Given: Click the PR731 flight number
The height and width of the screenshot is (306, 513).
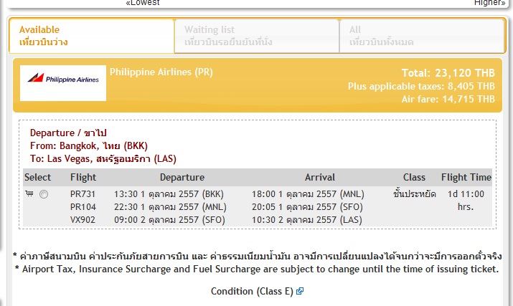Looking at the screenshot, I should tap(83, 194).
